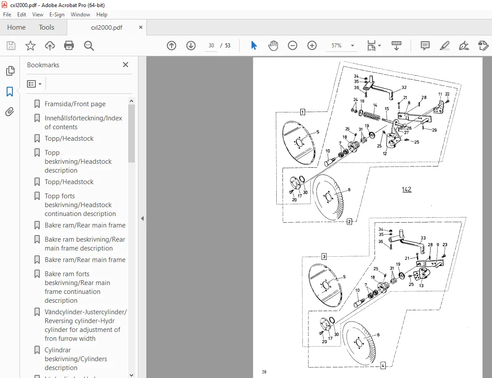Switch to the Home tab
Image resolution: width=492 pixels, height=378 pixels.
[16, 27]
